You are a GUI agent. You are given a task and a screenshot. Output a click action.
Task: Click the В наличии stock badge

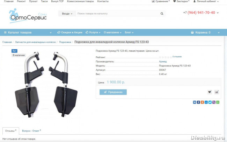(19, 55)
